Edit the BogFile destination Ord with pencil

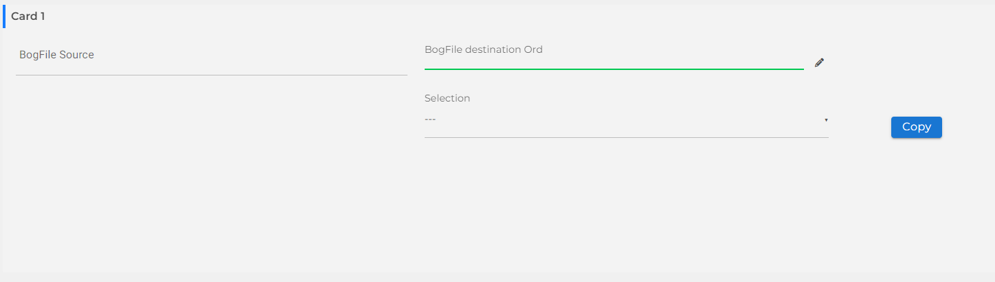tap(819, 62)
